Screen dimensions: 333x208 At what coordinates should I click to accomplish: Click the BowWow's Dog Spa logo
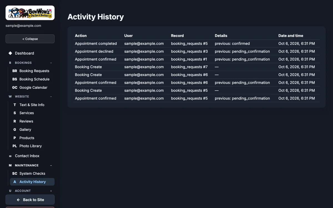[30, 13]
